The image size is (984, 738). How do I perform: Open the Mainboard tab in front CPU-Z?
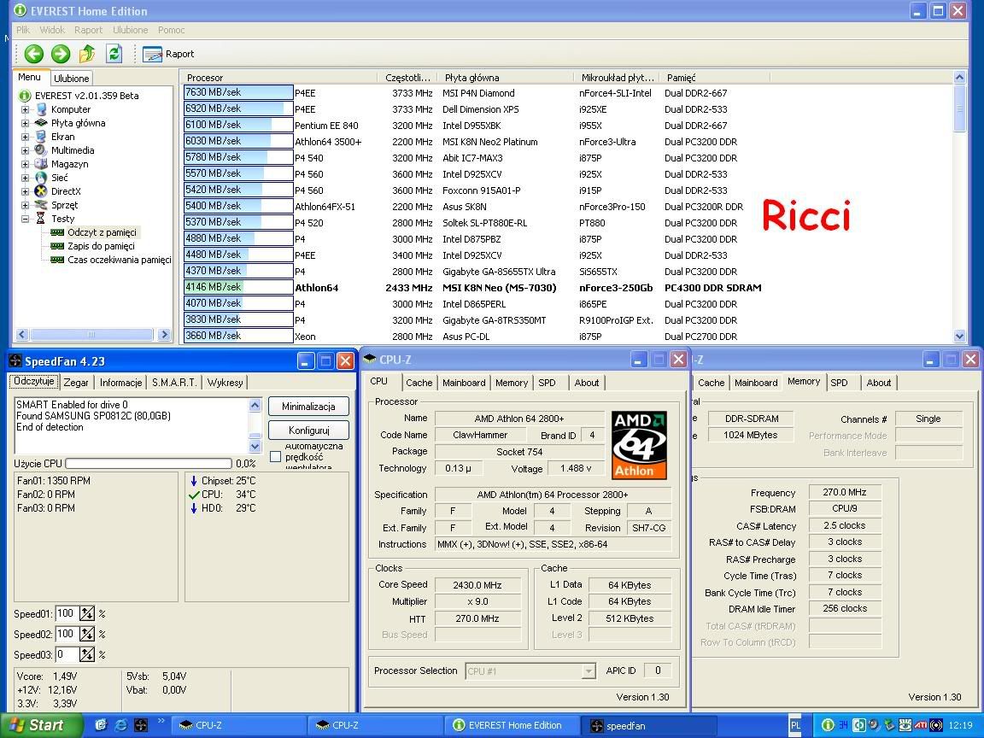click(464, 383)
